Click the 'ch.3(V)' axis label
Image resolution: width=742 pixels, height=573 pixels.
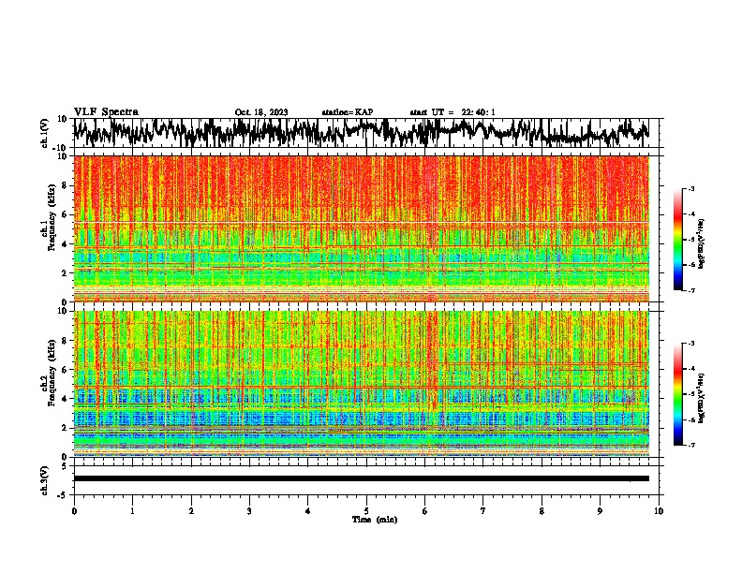pos(44,480)
